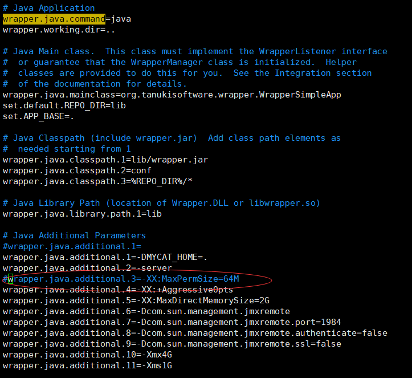Place cursor on wrapper.java.mainclass line
Image resolution: width=412 pixels, height=378 pixels.
172,95
